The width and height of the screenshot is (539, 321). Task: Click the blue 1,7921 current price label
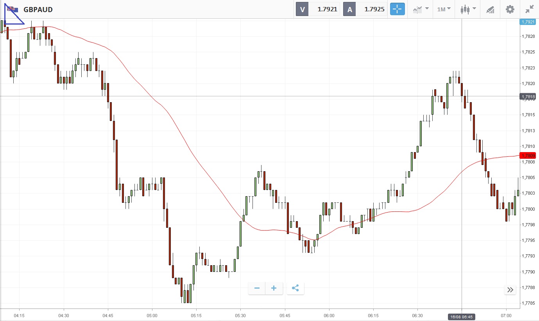pos(528,22)
